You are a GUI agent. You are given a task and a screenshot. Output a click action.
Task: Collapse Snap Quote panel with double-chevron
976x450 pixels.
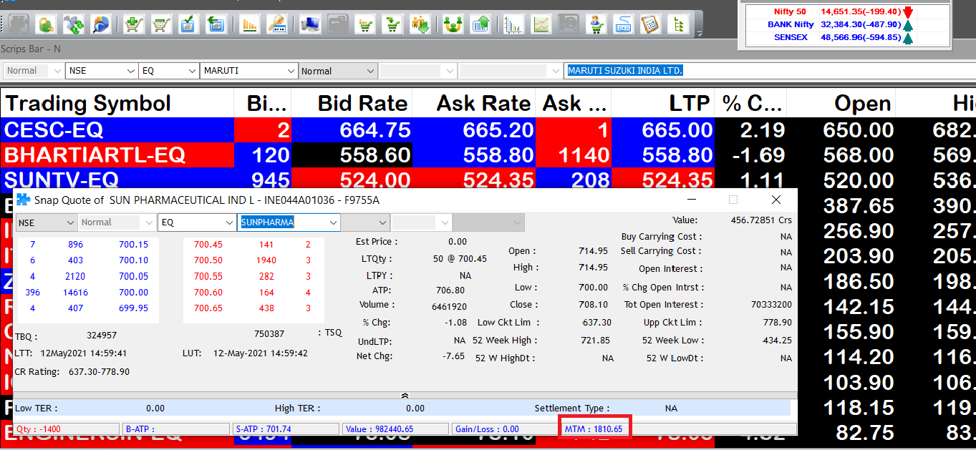coord(405,395)
